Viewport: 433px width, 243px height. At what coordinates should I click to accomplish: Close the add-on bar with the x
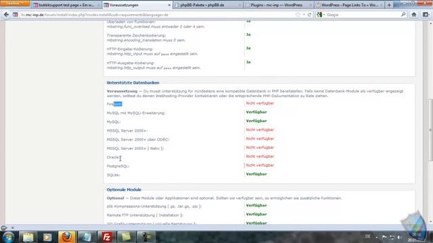coord(12,227)
